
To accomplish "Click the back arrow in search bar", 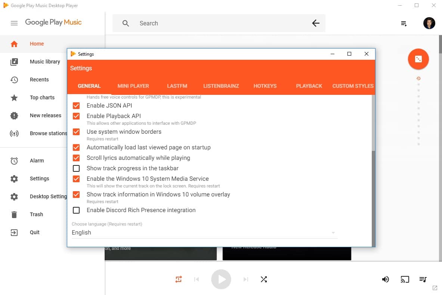I will pyautogui.click(x=316, y=23).
